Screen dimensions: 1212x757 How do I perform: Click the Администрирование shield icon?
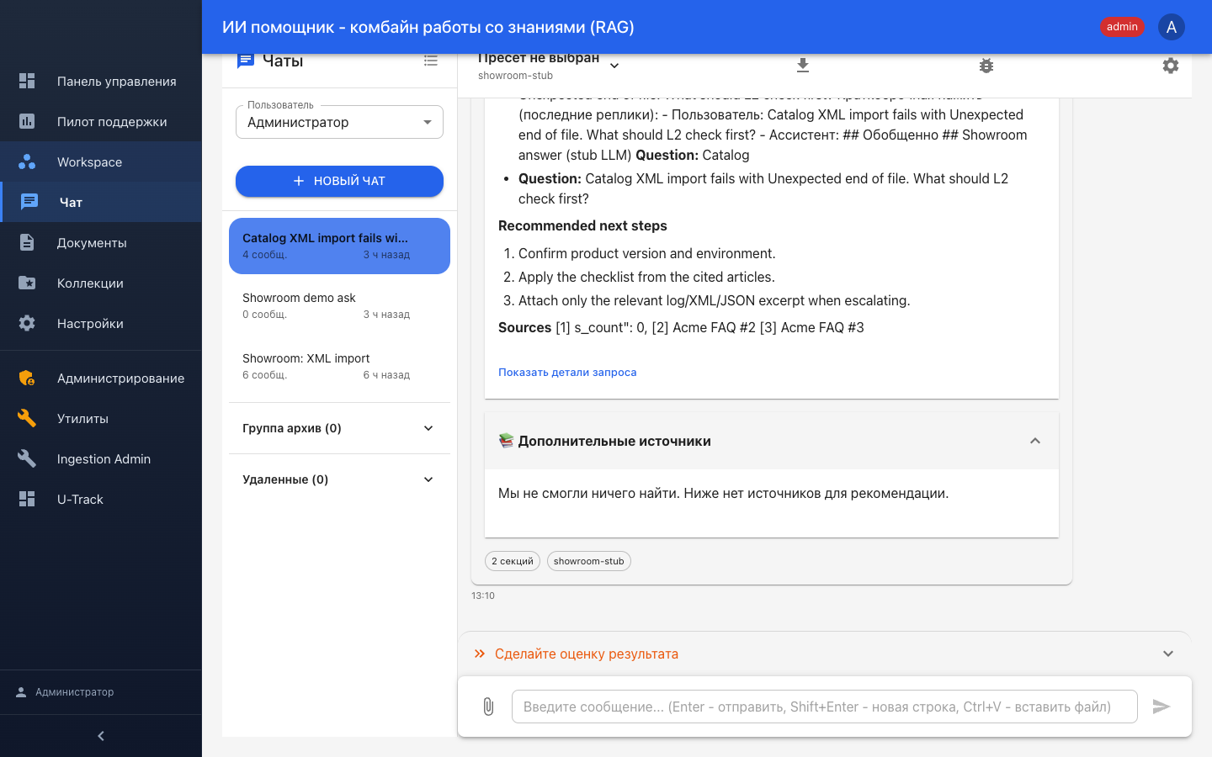[x=27, y=378]
